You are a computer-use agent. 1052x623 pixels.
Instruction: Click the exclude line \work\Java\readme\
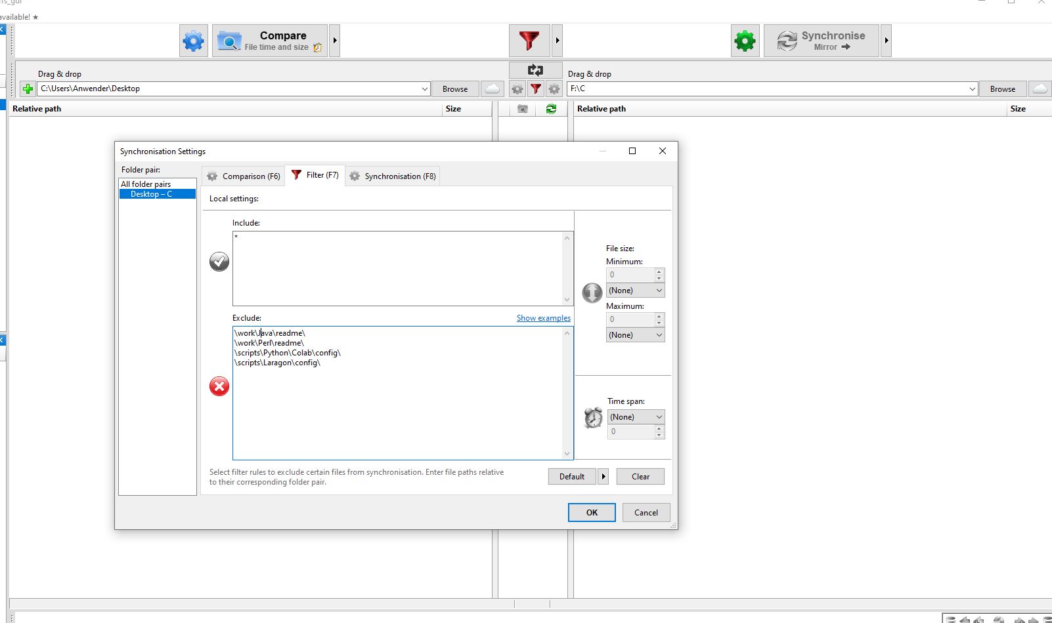pyautogui.click(x=270, y=333)
